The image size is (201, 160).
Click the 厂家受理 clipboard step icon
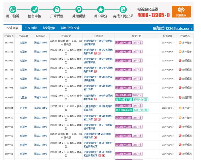tap(57, 9)
